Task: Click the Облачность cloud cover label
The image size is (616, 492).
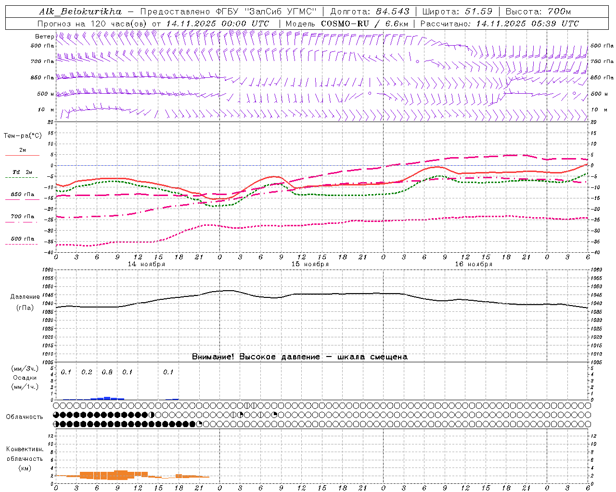Action: click(x=25, y=417)
